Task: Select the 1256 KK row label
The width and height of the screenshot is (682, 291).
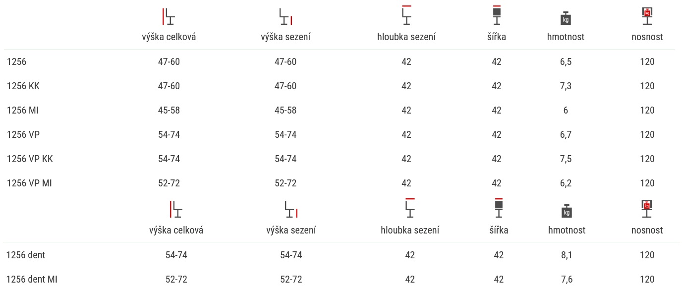Action: (x=23, y=86)
